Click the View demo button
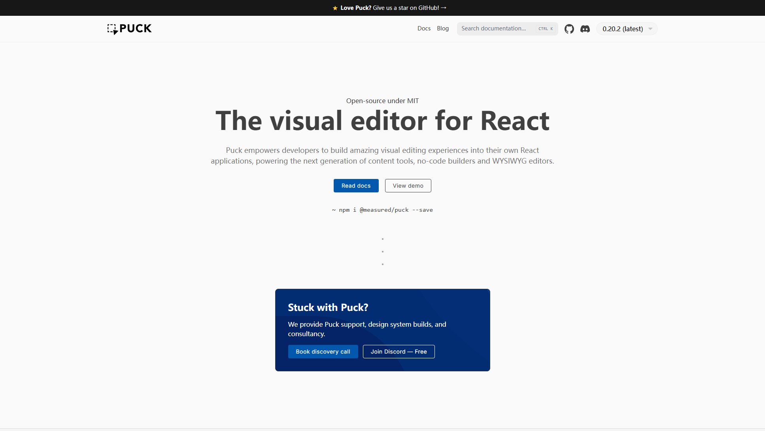Screen dimensions: 765x431 408,186
